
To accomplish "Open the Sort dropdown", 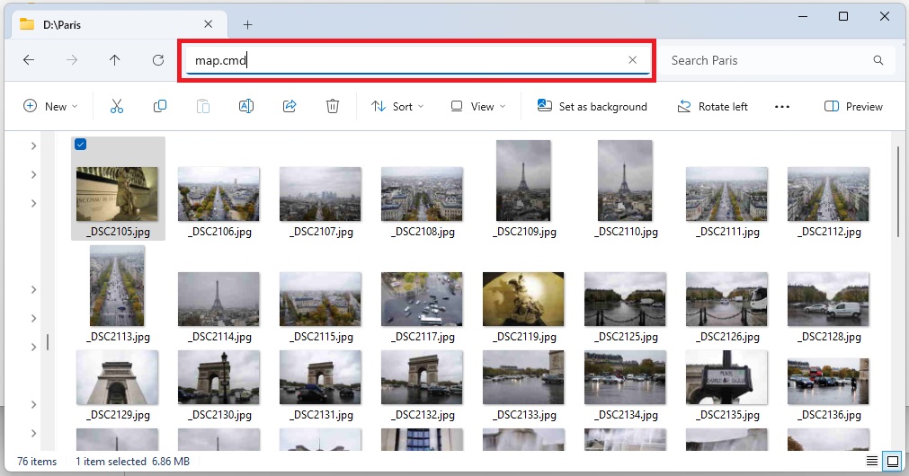I will pyautogui.click(x=397, y=107).
